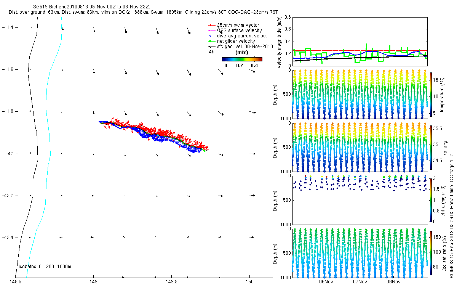Select 'sfc geo. vel. 08-Nov-2010' legend label
This screenshot has width=457, height=286.
245,47
